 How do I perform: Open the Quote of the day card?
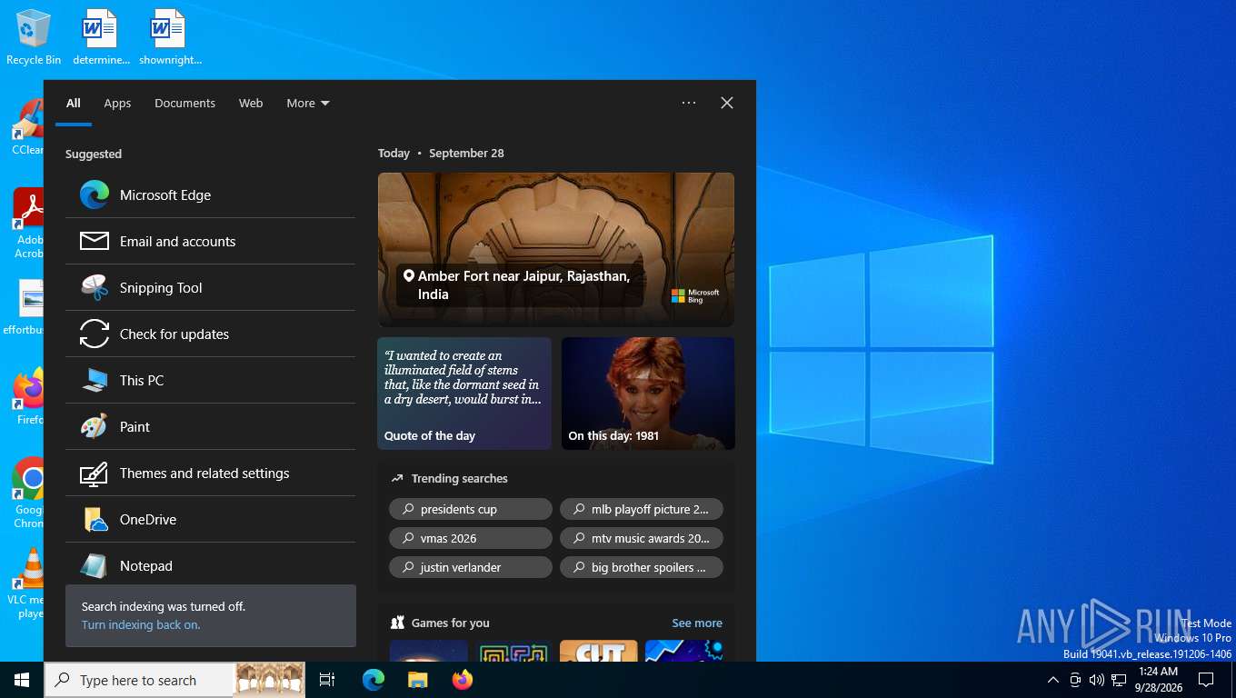pos(464,394)
